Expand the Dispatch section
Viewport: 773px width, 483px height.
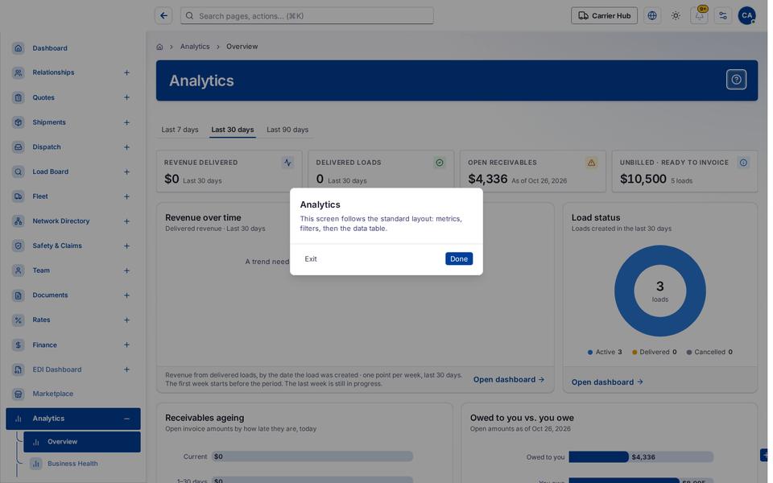(126, 147)
